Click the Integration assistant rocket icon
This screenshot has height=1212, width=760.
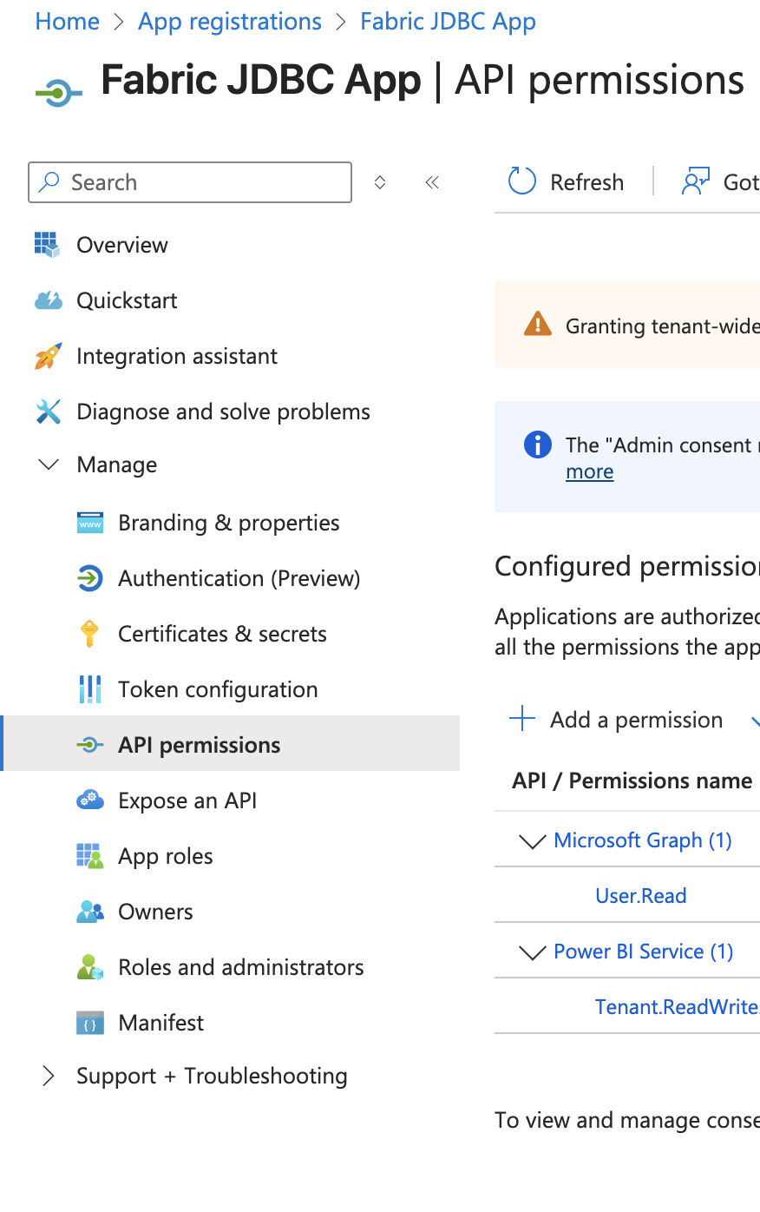[x=48, y=356]
